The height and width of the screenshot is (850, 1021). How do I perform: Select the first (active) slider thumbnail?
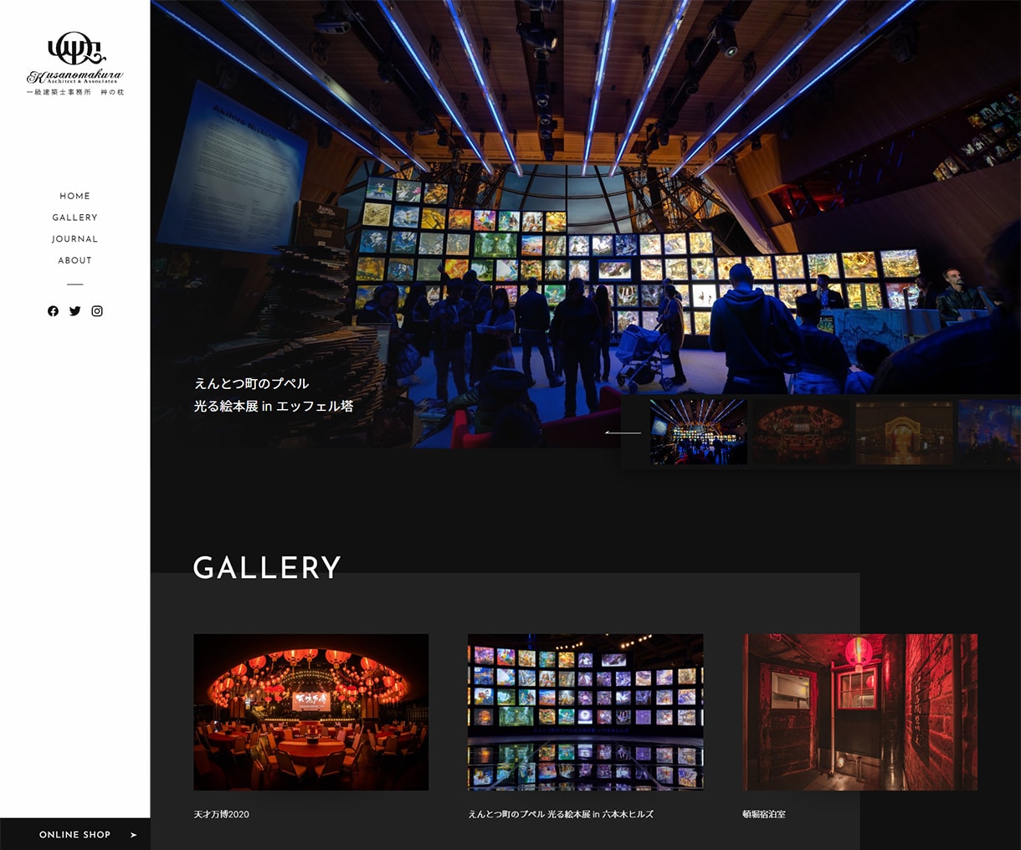(699, 432)
